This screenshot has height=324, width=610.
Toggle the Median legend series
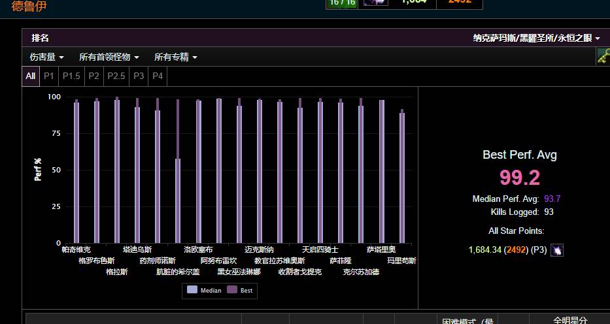pyautogui.click(x=204, y=290)
